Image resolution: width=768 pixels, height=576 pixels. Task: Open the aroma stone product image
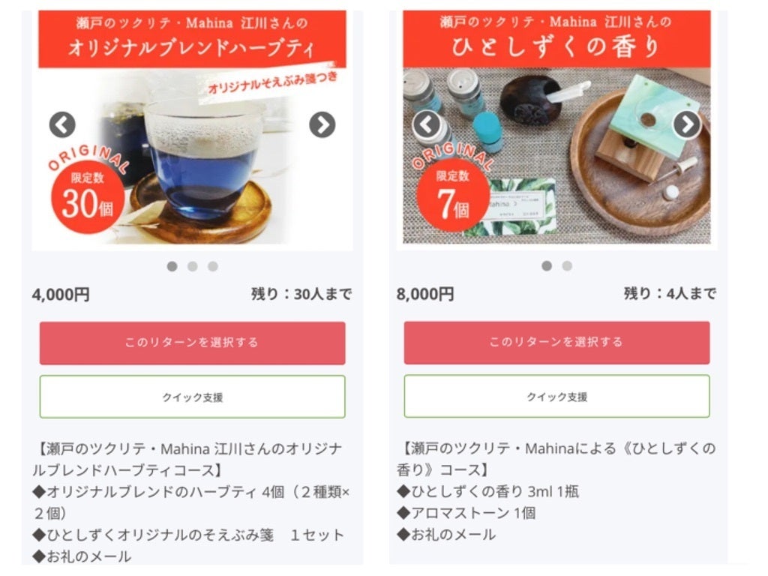point(557,156)
